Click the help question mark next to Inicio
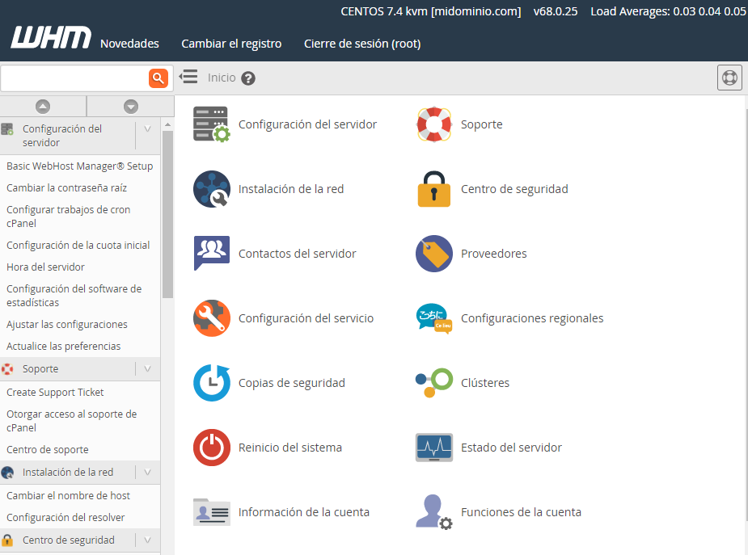This screenshot has width=748, height=555. 248,78
